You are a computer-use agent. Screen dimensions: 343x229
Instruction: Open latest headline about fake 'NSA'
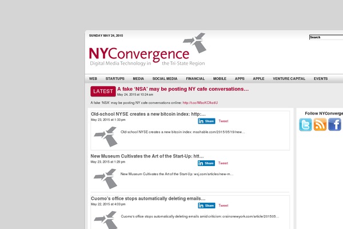click(183, 89)
